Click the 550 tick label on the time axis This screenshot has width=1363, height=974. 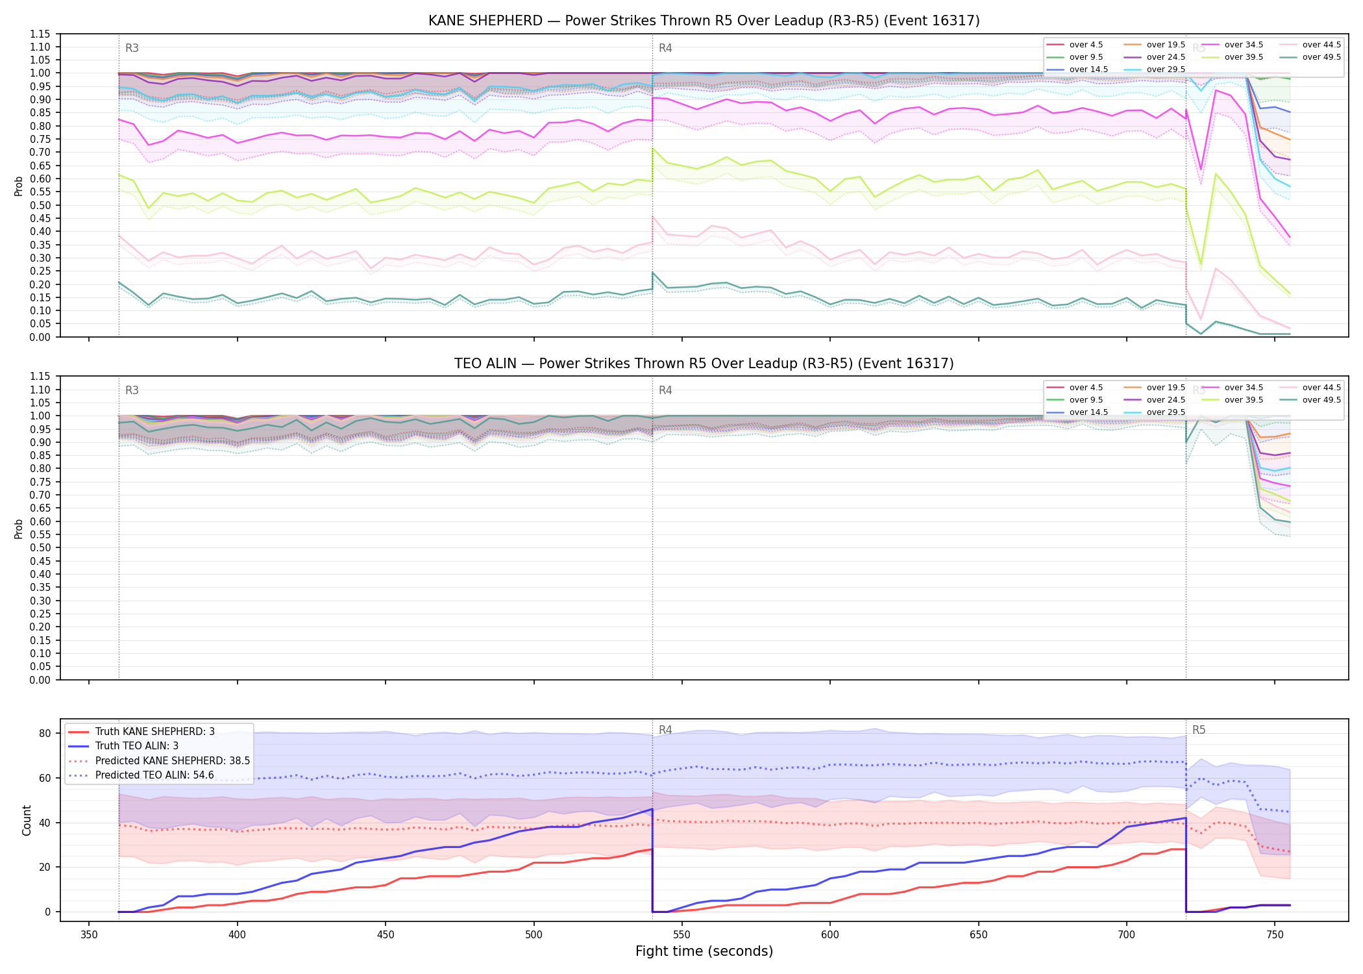point(681,935)
